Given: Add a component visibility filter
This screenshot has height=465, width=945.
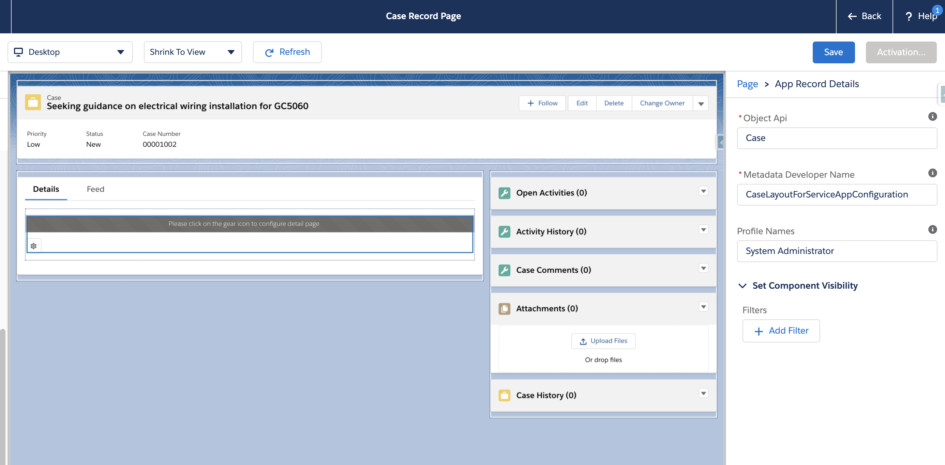Looking at the screenshot, I should click(781, 331).
